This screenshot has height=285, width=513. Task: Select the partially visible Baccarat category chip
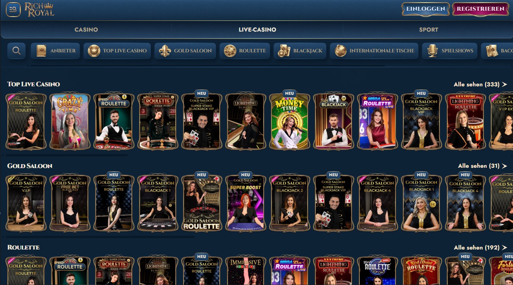click(x=497, y=51)
